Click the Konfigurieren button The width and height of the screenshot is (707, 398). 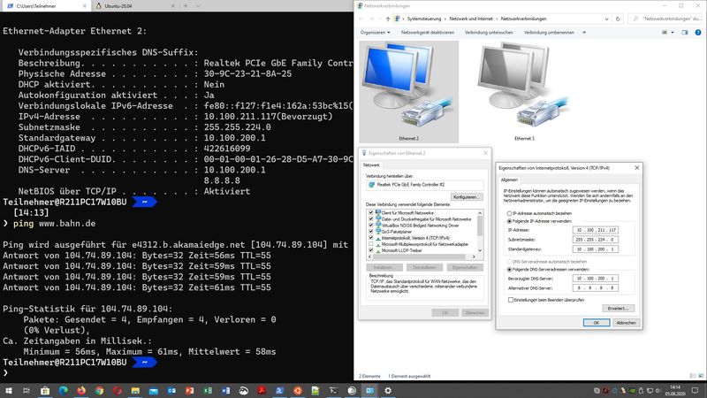point(467,197)
